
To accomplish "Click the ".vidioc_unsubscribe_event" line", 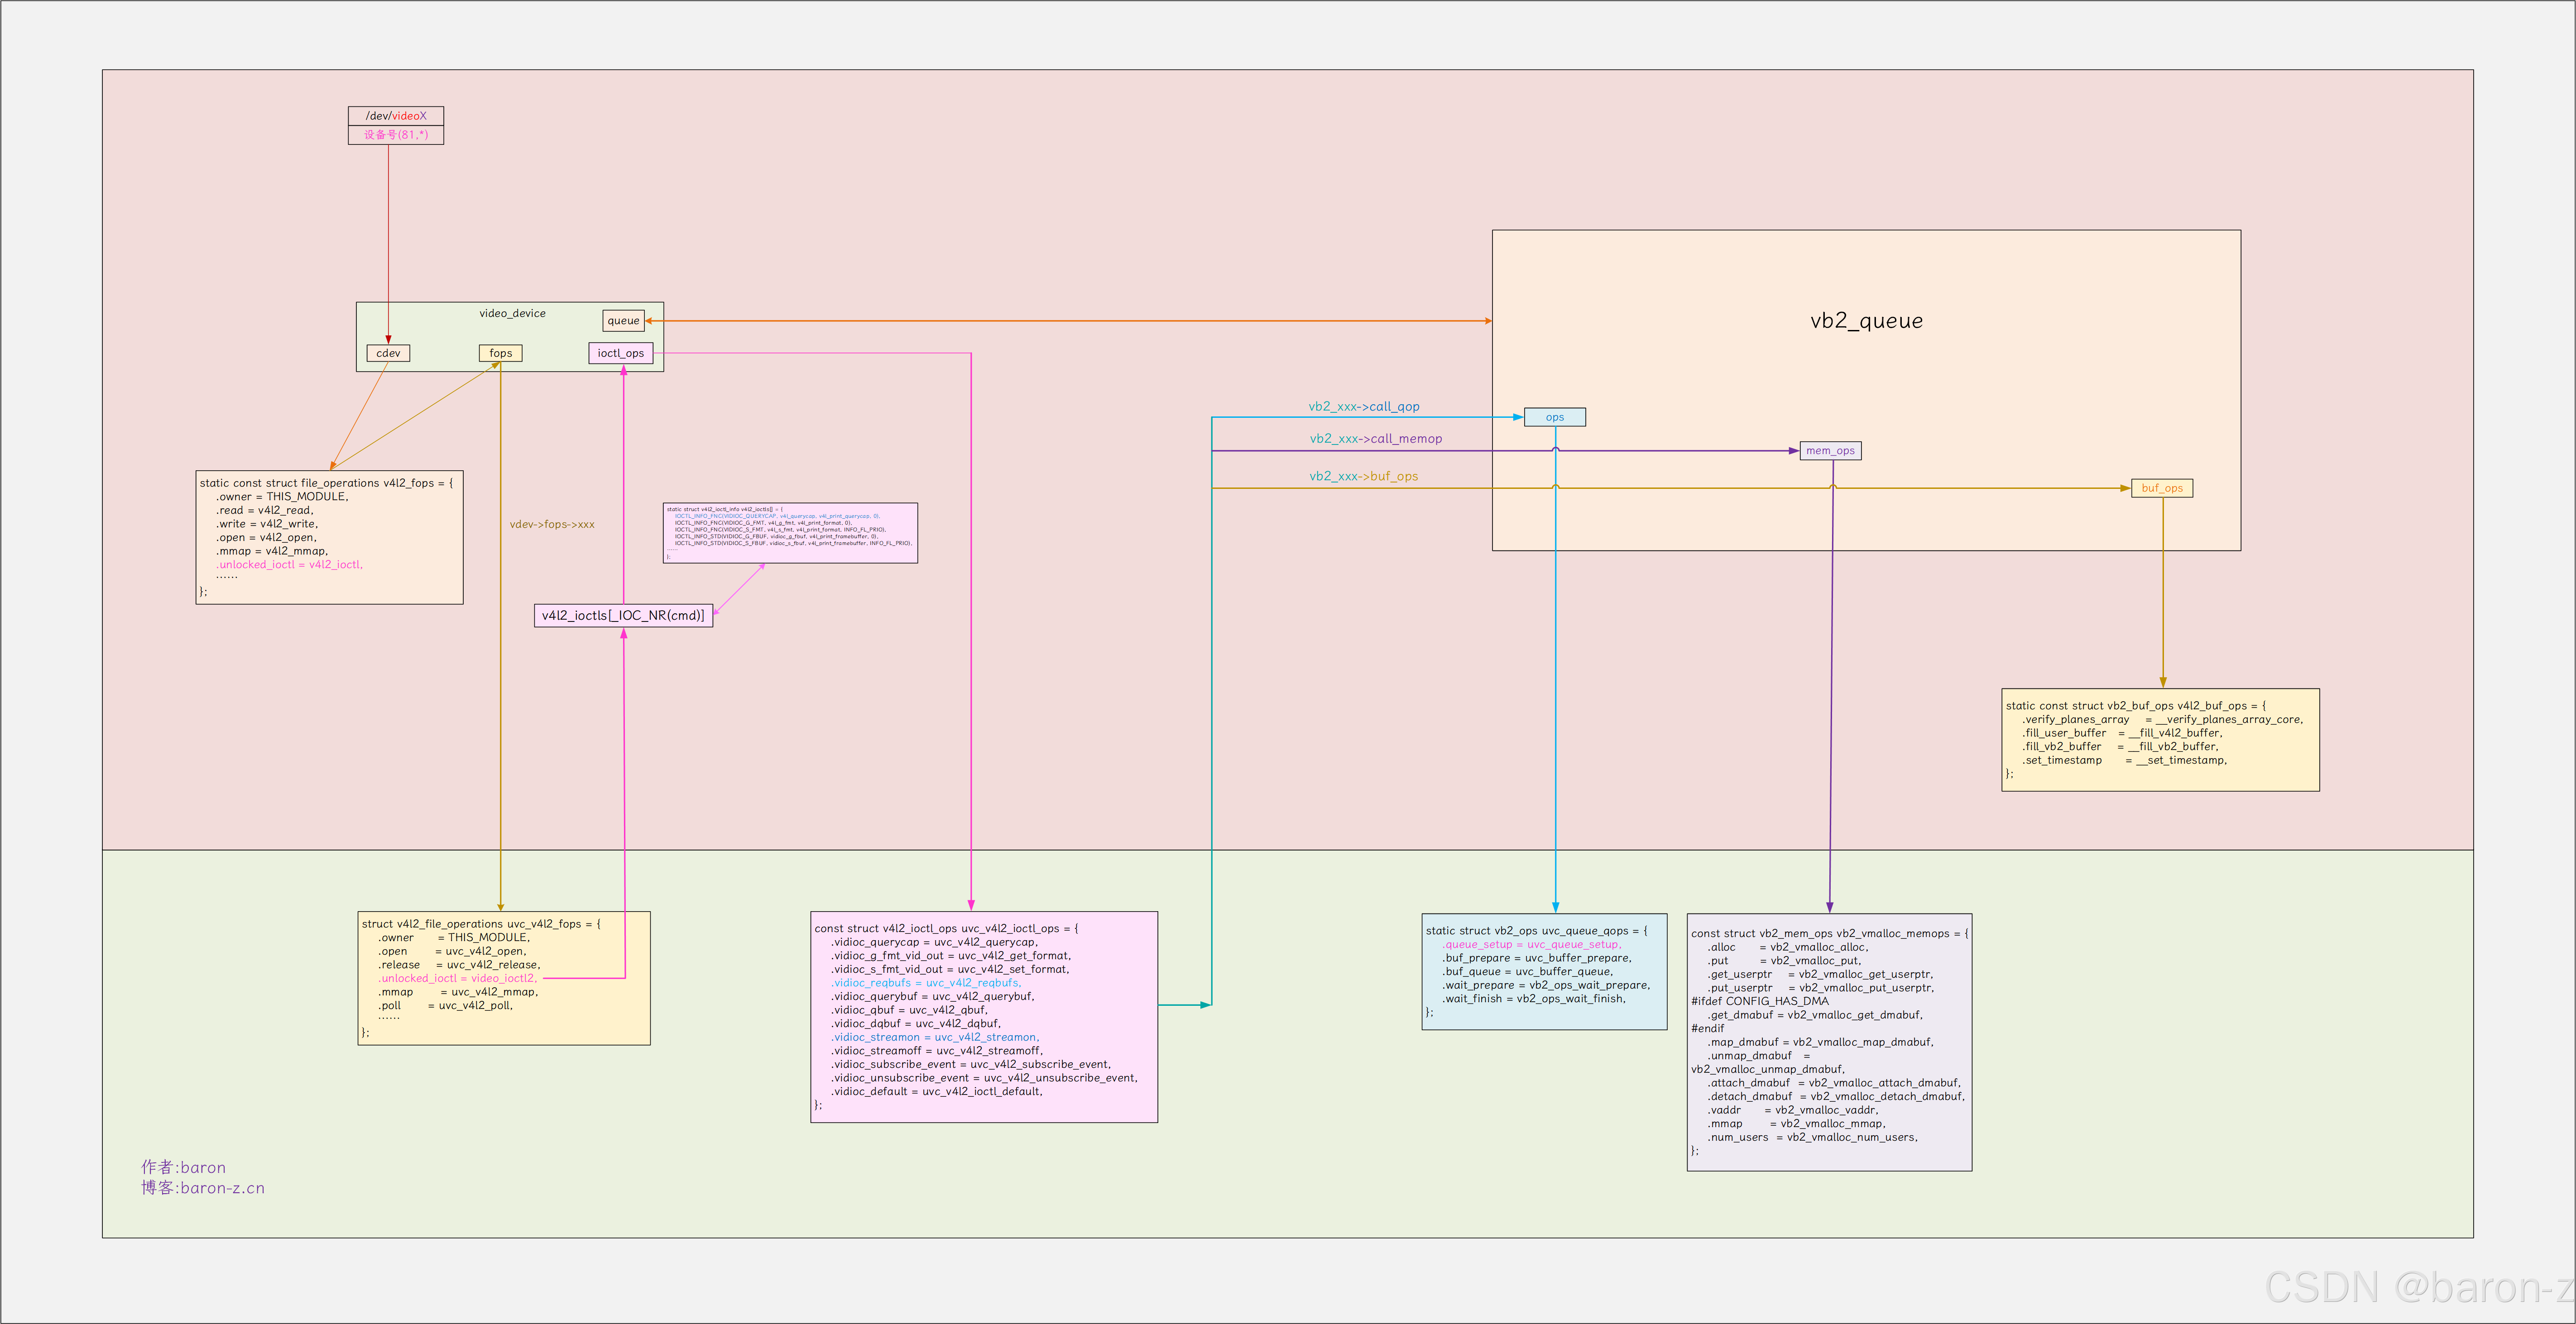I will coord(984,1078).
